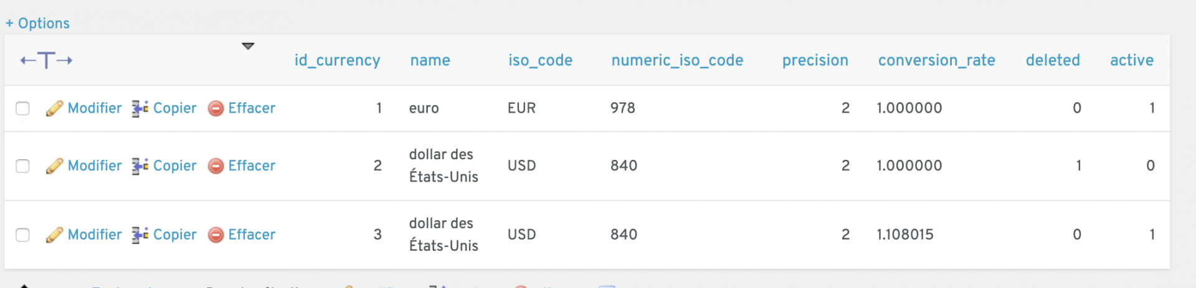This screenshot has height=288, width=1196.
Task: Click the copy icon for currency 2
Action: (x=140, y=166)
